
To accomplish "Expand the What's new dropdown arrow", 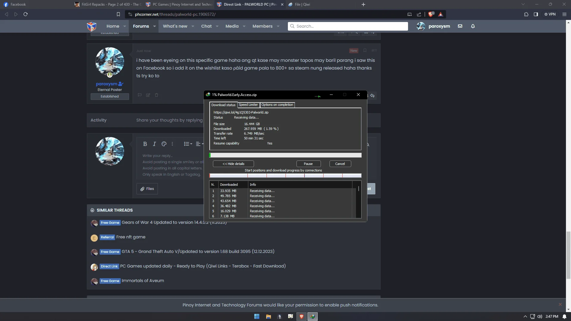I will 193,26.
